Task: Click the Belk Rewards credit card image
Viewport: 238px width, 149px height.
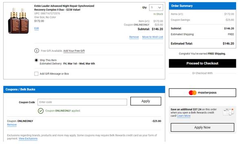Action: tap(228, 112)
